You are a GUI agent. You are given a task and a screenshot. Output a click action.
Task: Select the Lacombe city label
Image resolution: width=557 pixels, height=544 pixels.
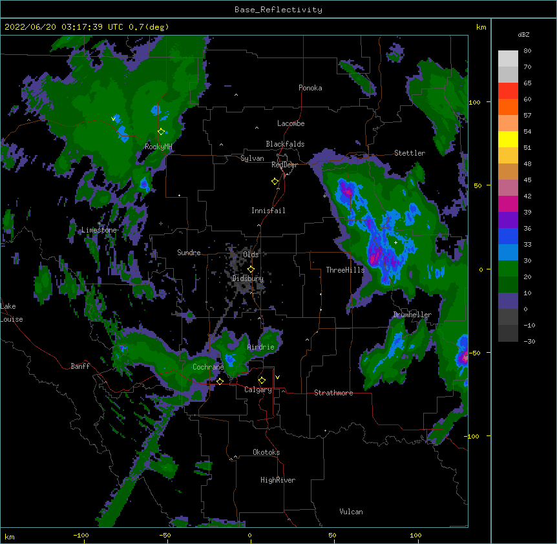291,123
